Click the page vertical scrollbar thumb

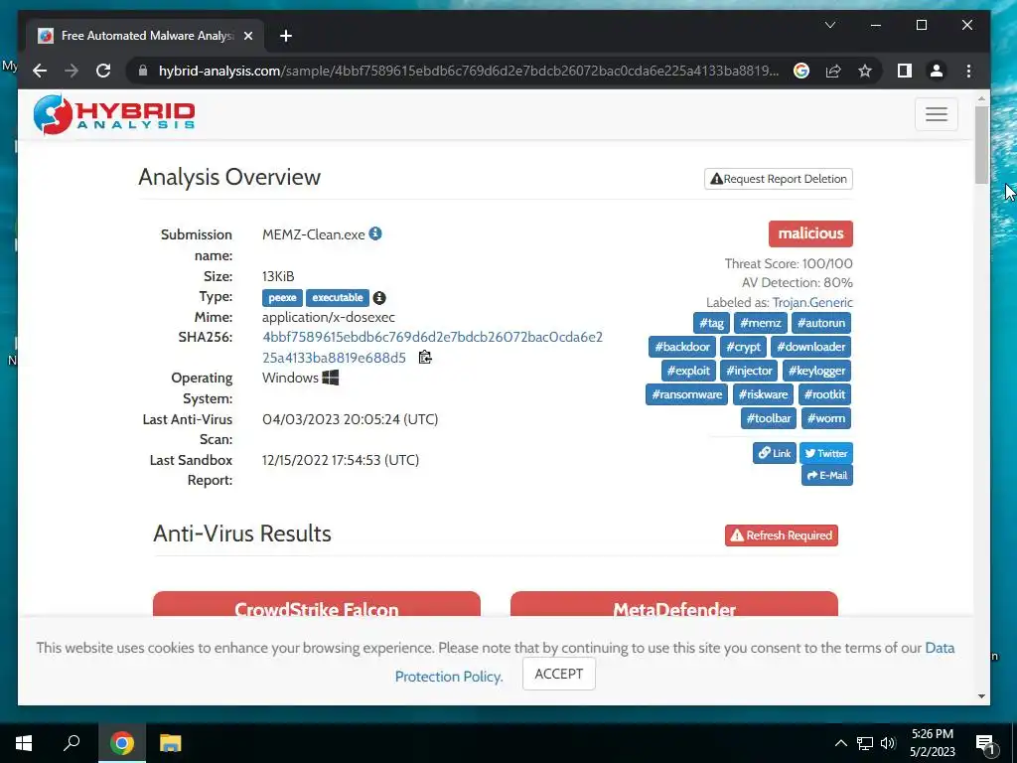tap(981, 144)
